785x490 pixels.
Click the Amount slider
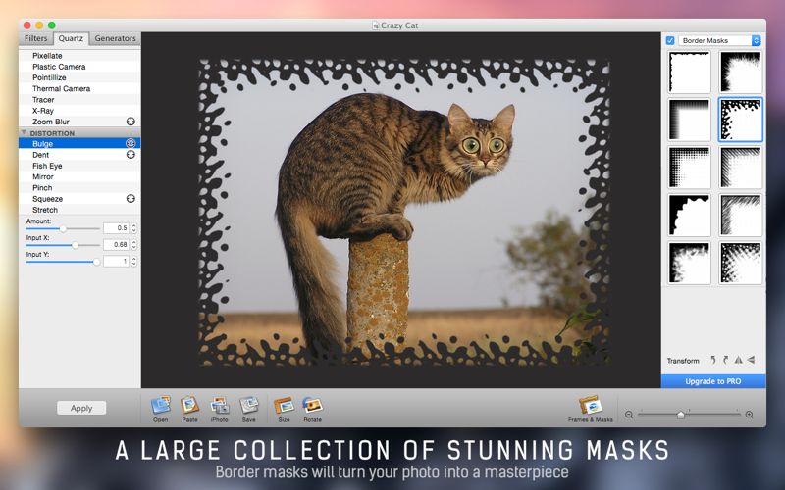coord(63,228)
